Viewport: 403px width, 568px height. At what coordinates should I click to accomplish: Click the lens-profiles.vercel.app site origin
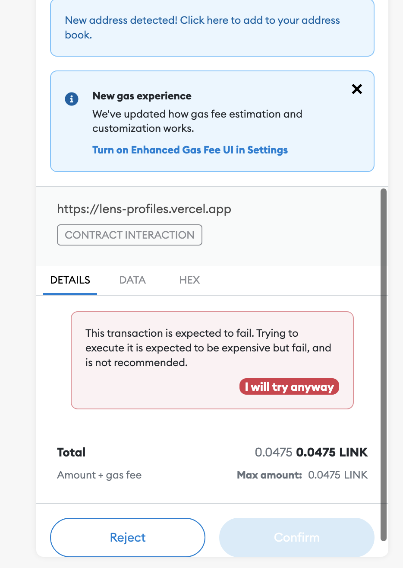click(x=144, y=209)
